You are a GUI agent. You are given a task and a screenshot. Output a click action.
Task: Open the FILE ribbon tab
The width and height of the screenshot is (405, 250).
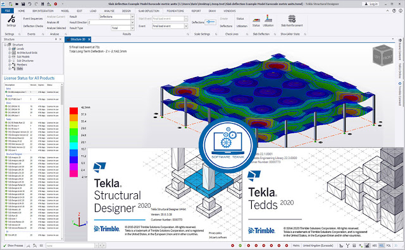pyautogui.click(x=8, y=11)
